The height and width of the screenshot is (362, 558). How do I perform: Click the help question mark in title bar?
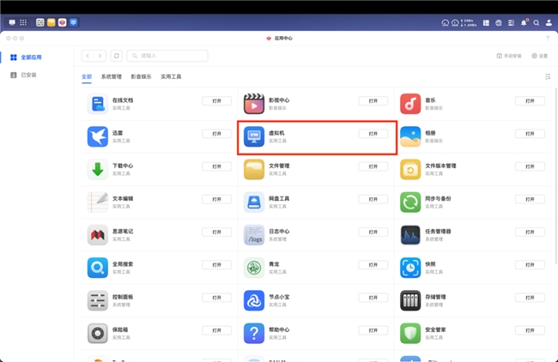548,38
